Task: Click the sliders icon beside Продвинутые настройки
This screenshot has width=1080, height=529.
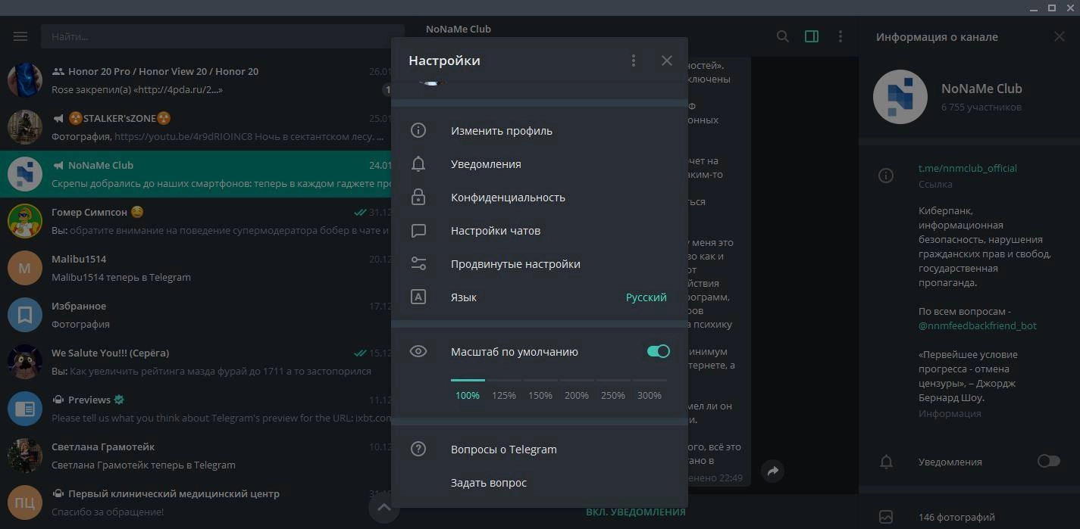Action: tap(418, 264)
